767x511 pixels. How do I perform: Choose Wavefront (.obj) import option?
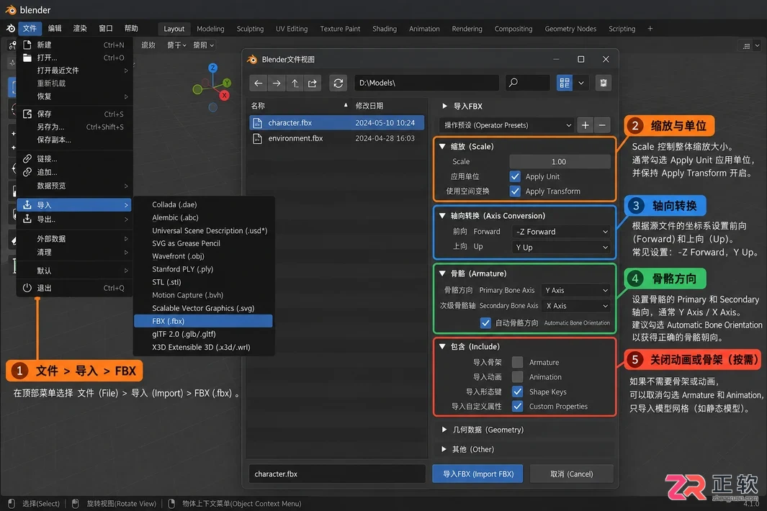point(203,256)
